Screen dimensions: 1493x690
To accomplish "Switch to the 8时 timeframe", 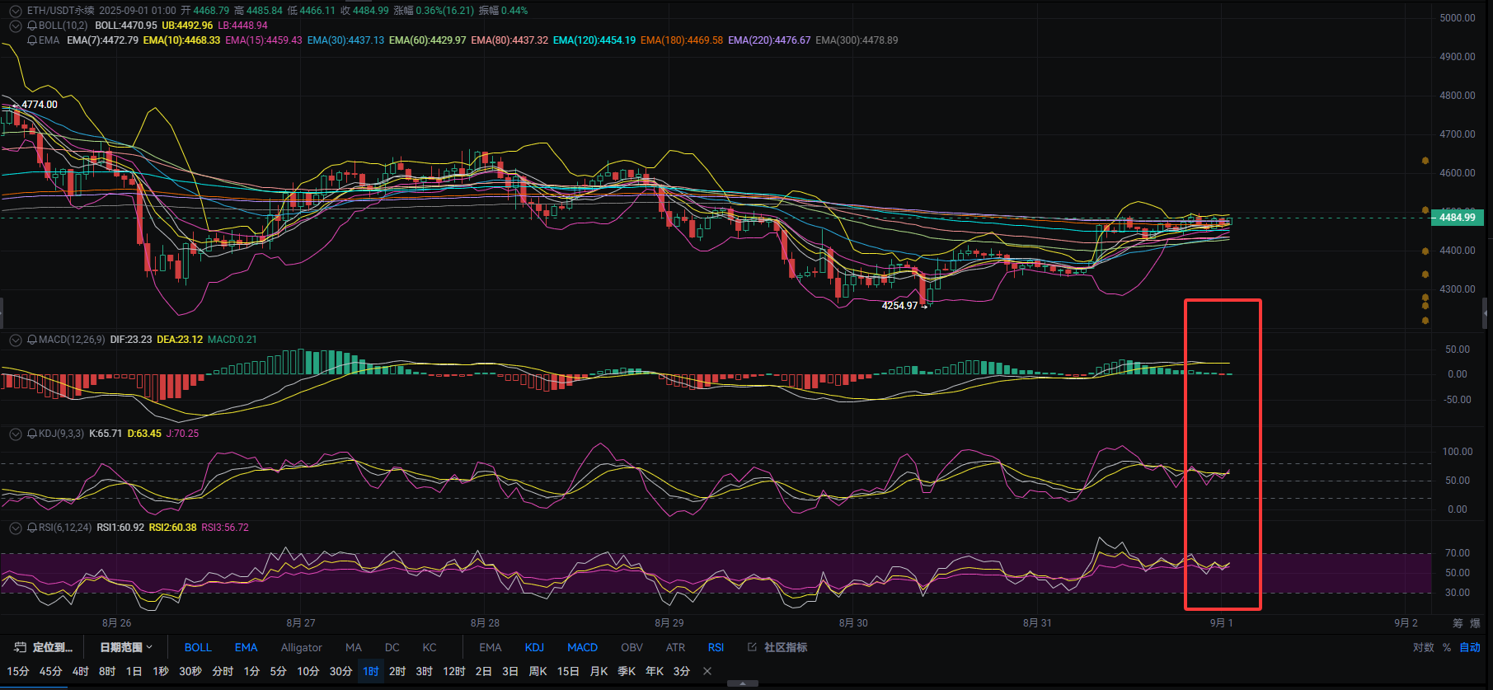I will 107,671.
